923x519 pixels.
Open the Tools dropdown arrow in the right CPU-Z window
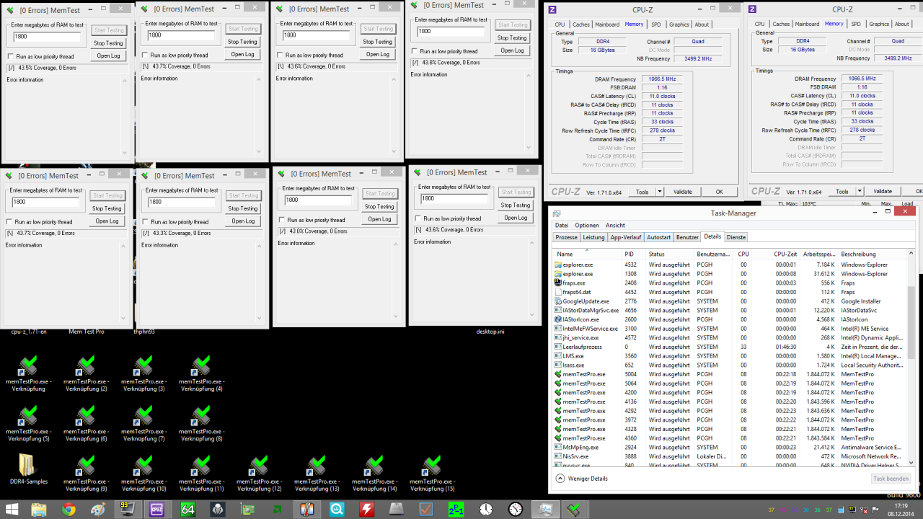click(x=860, y=192)
